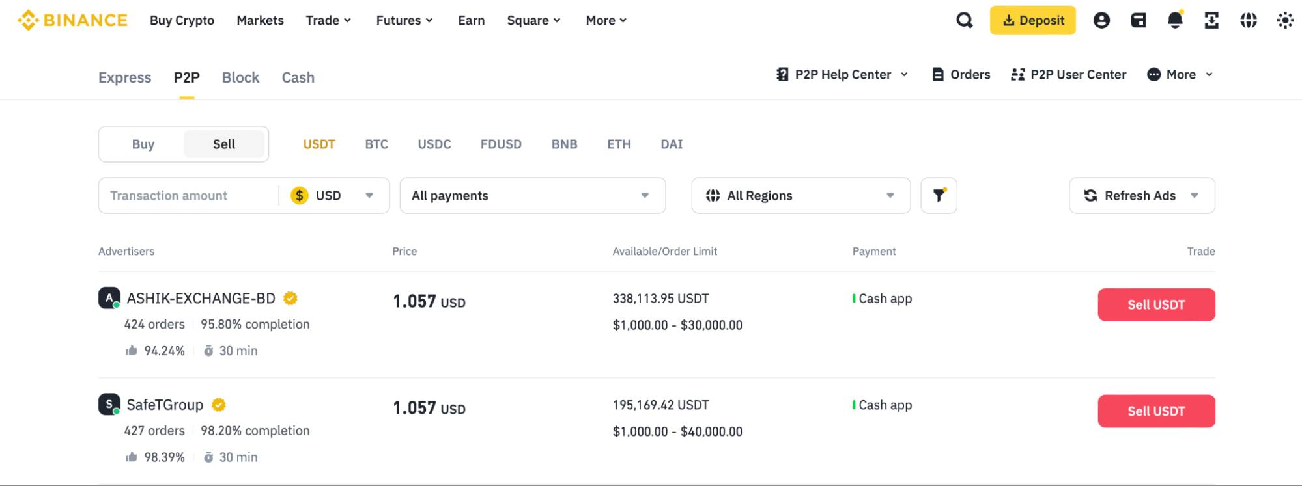1302x486 pixels.
Task: Click the Transaction amount input field
Action: [x=188, y=195]
